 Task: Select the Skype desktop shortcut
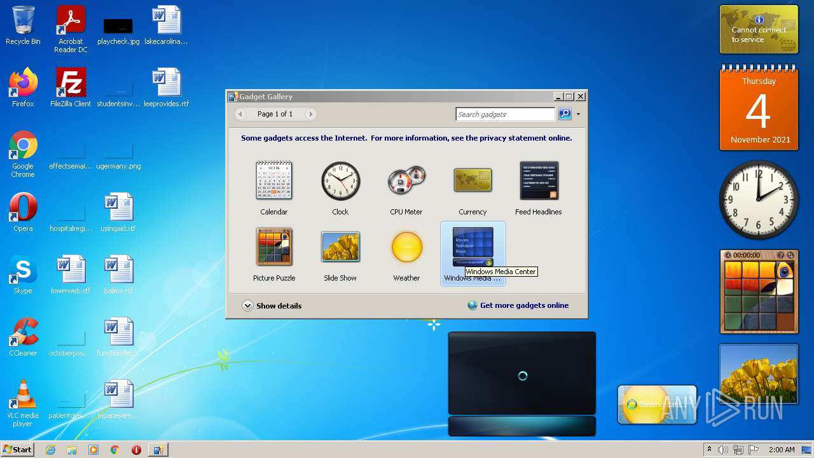click(x=23, y=275)
